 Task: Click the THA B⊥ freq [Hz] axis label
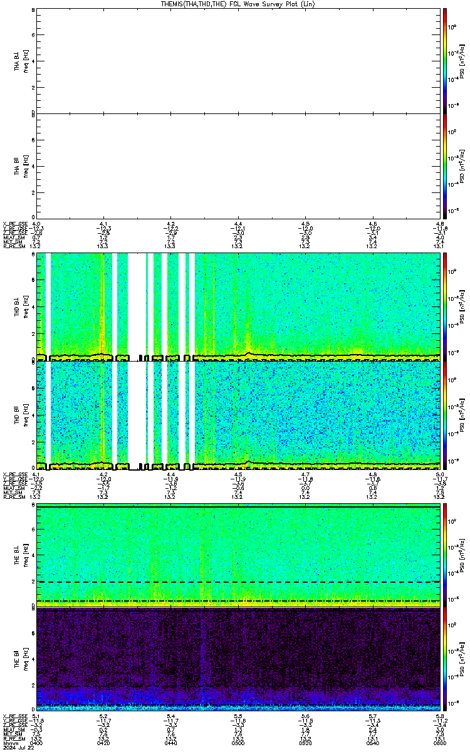24,60
